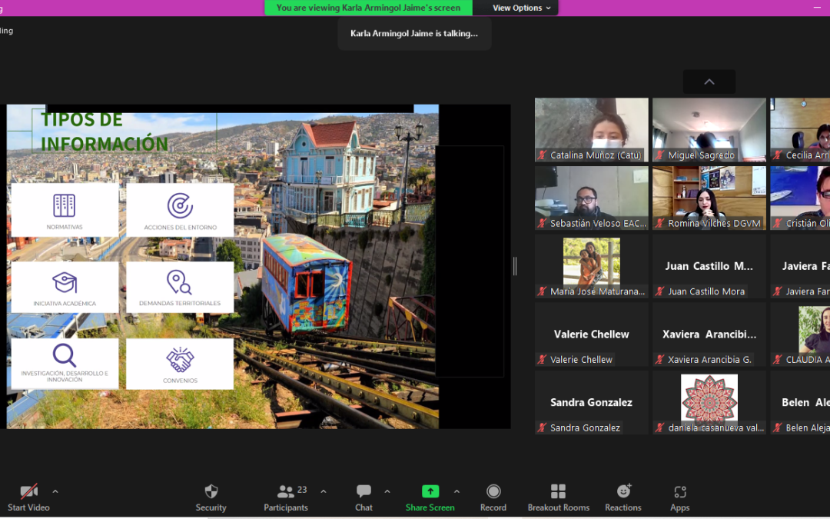Open the View Options dropdown
830x519 pixels.
click(522, 8)
